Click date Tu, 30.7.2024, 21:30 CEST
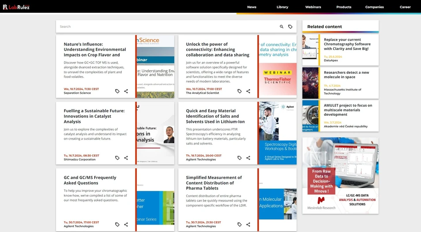 [x=203, y=222]
